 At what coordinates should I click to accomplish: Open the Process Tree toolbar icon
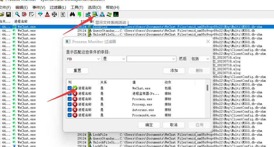[x=63, y=14]
